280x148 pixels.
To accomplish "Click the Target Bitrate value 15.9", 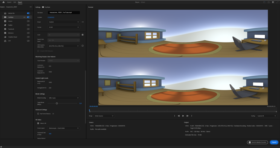I will coord(80,103).
